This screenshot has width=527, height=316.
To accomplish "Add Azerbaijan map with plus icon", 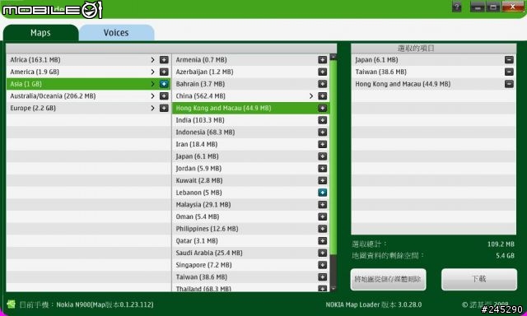I will pos(322,72).
